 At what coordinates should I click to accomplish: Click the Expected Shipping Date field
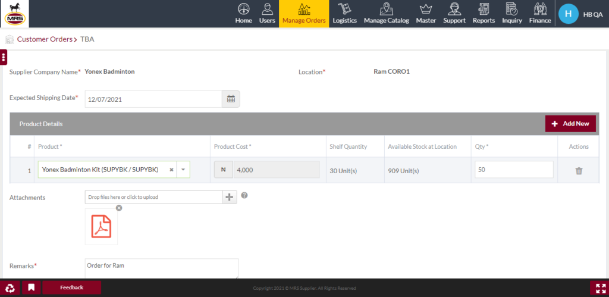153,99
